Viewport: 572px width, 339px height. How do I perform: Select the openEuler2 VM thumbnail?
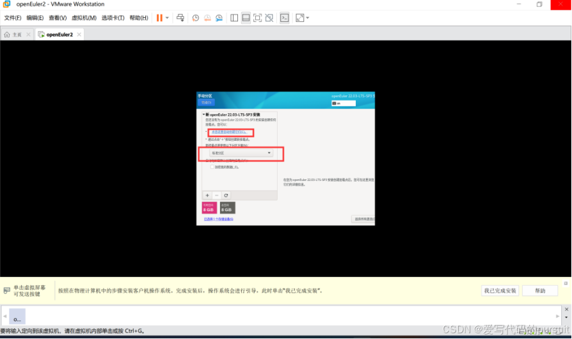pos(17,317)
